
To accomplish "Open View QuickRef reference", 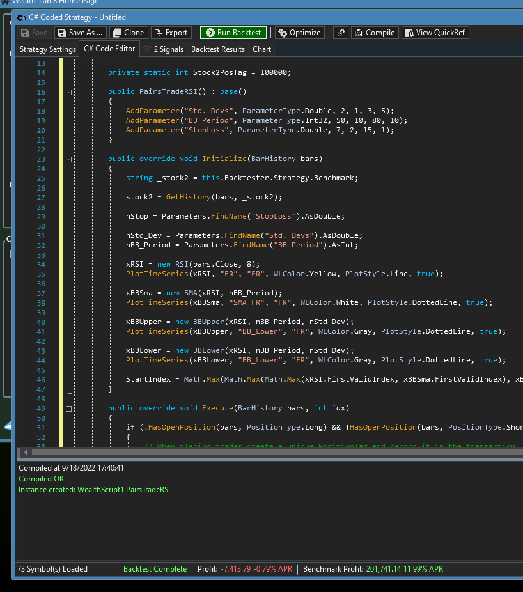I will pyautogui.click(x=435, y=33).
